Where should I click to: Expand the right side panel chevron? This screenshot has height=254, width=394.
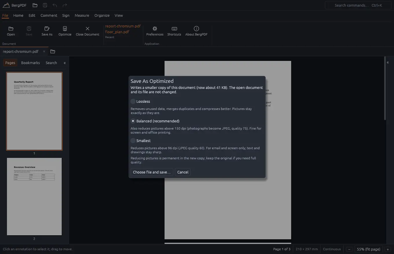point(388,62)
